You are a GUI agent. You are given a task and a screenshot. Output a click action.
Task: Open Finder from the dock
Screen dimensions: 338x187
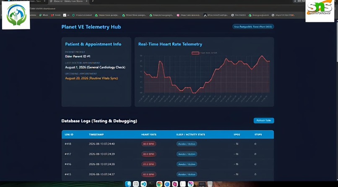128,184
